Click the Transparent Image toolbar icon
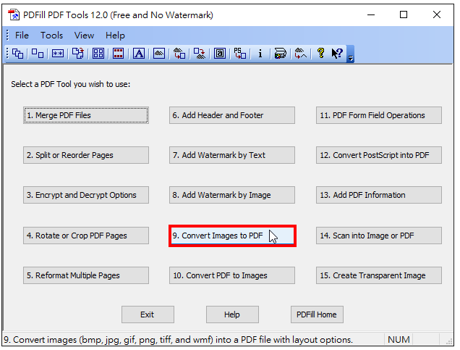Viewport: 460px width, 350px height. click(300, 54)
